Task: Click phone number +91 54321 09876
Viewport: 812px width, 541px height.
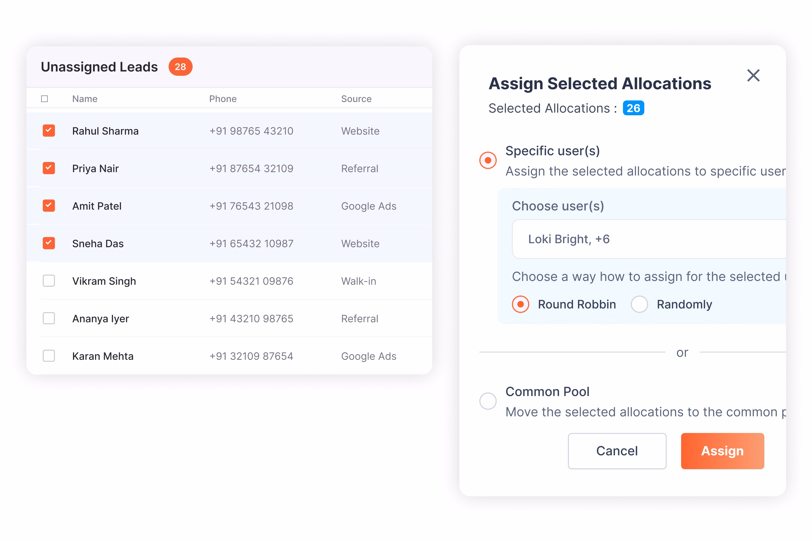Action: coord(251,281)
